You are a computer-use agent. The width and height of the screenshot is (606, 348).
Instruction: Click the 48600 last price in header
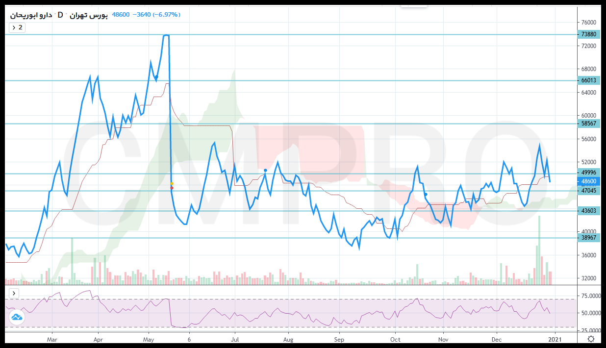121,15
